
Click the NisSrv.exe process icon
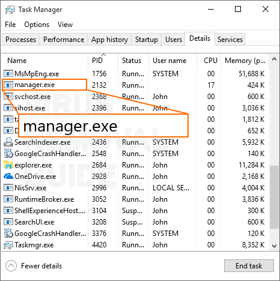tap(8, 188)
